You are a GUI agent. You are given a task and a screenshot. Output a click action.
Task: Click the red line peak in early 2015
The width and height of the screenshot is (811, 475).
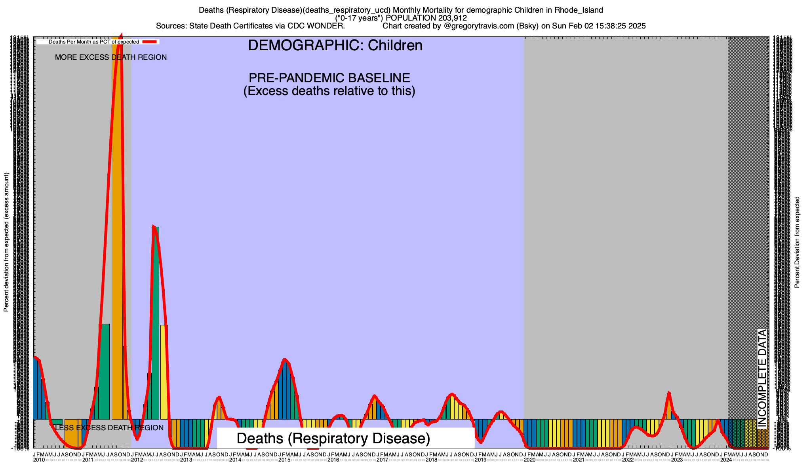tap(285, 359)
